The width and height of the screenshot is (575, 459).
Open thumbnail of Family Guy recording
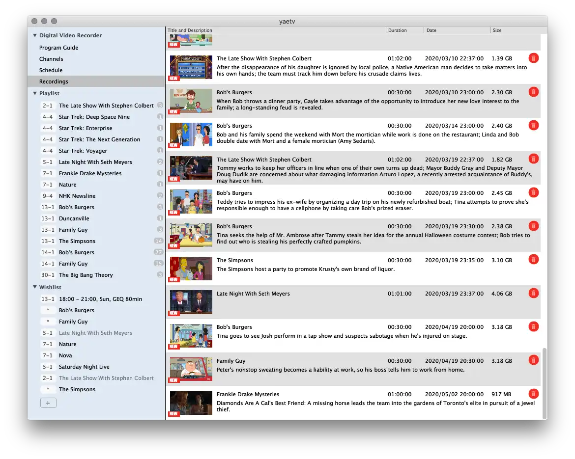[191, 369]
